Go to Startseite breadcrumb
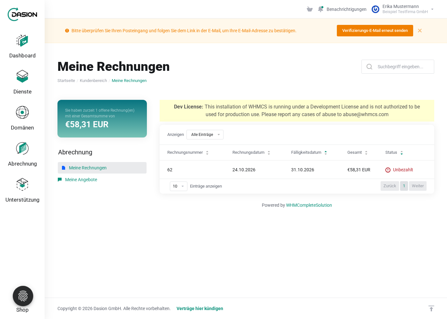 click(x=66, y=81)
